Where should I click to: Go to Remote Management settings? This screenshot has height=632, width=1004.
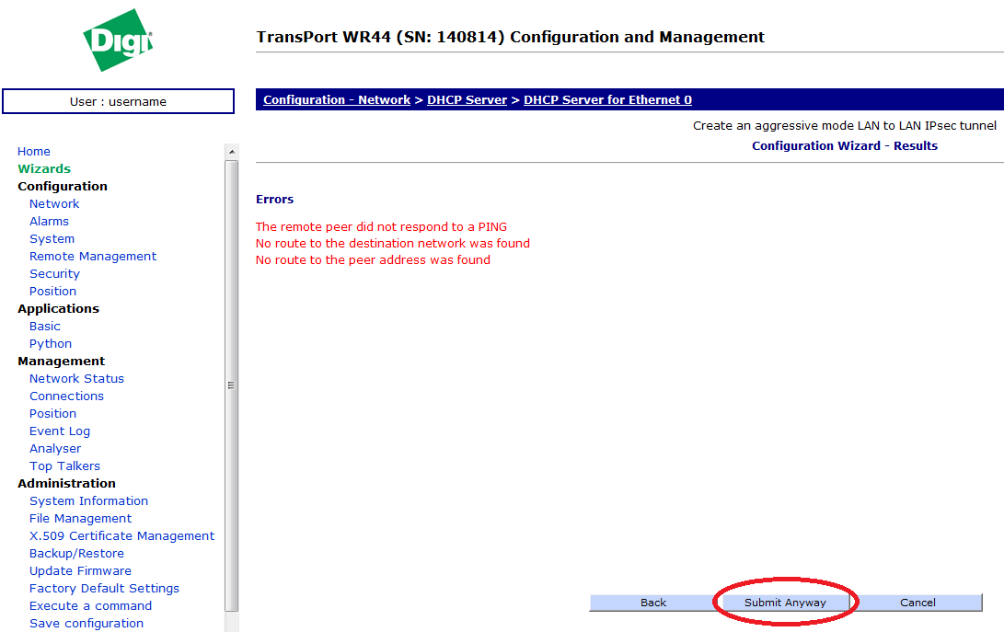(93, 257)
